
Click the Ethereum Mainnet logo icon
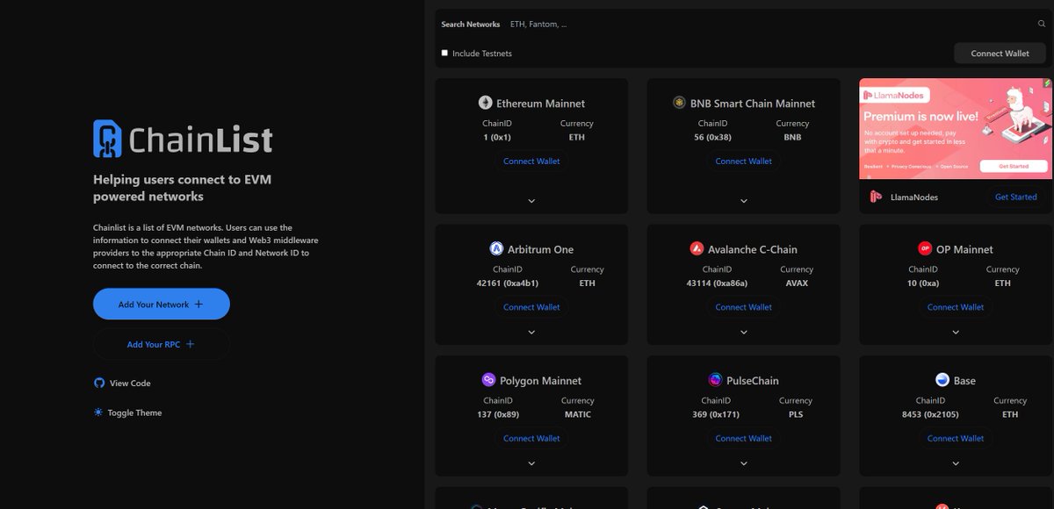click(x=487, y=103)
